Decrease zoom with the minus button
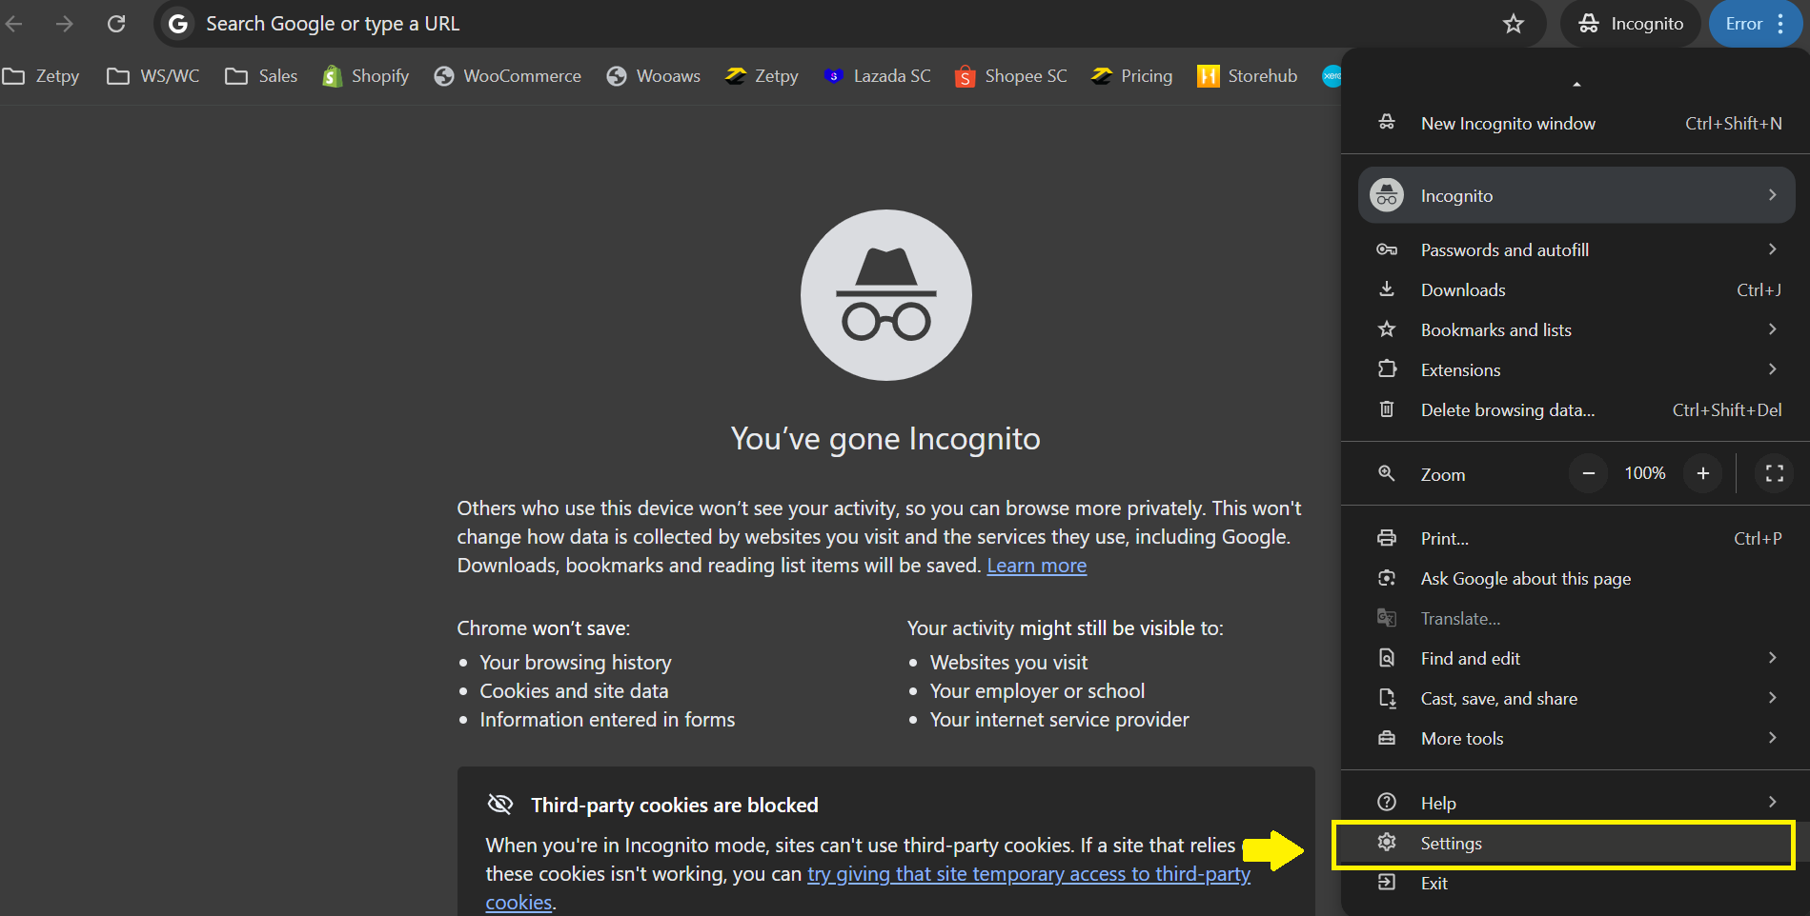The height and width of the screenshot is (916, 1810). (x=1588, y=473)
